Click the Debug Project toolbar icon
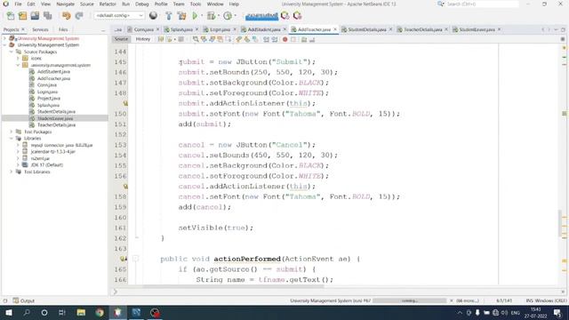This screenshot has height=320, width=569. coord(211,16)
